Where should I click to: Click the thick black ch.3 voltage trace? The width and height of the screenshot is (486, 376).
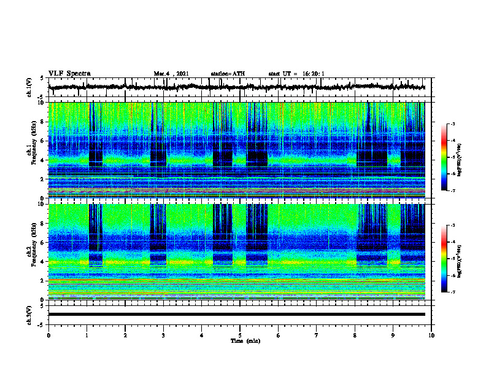(x=236, y=315)
